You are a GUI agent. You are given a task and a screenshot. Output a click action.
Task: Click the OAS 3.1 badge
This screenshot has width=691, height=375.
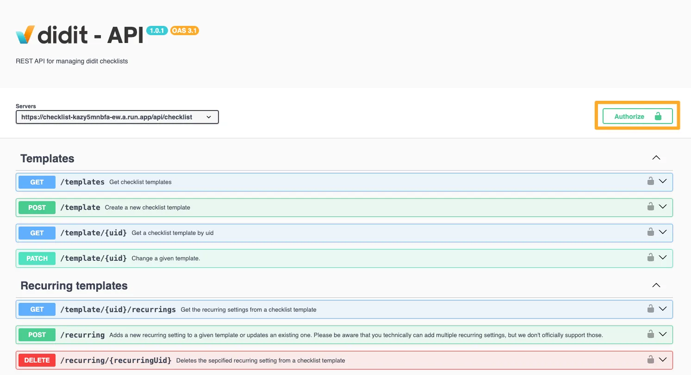coord(185,31)
